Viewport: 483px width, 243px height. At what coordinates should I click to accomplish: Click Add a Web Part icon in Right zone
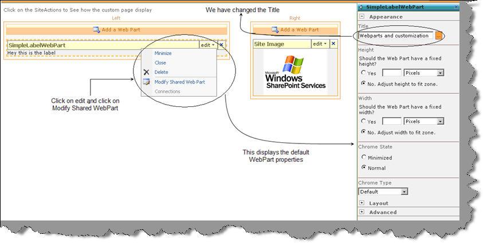(275, 30)
